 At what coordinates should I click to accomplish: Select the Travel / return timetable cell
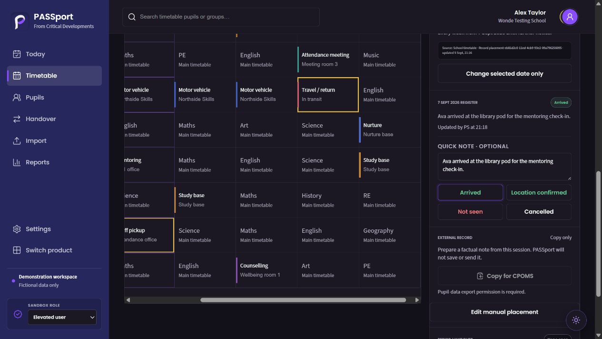pyautogui.click(x=328, y=95)
